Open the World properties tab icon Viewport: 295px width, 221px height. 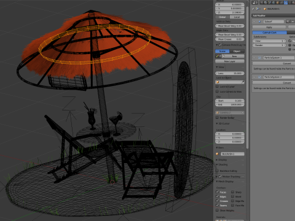tap(273, 2)
